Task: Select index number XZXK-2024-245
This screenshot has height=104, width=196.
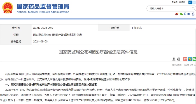Action: (43, 28)
